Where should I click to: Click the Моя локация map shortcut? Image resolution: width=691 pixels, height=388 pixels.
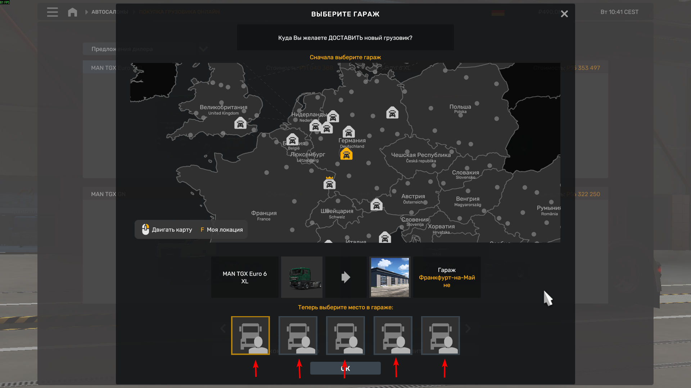(x=221, y=230)
